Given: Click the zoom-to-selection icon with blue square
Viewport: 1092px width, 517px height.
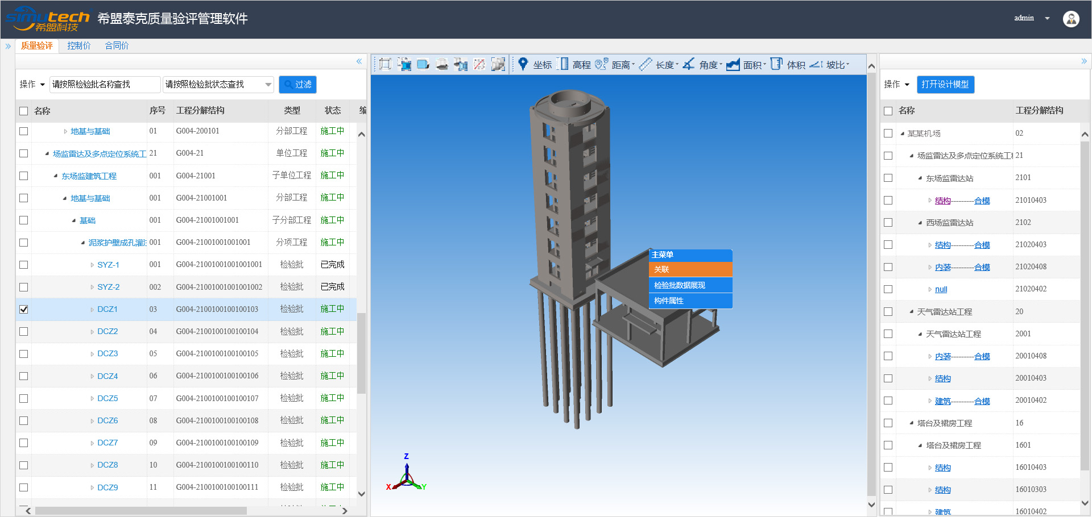Looking at the screenshot, I should click(404, 64).
